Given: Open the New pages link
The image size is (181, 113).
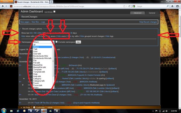Looking at the screenshot, I should coord(25,22).
